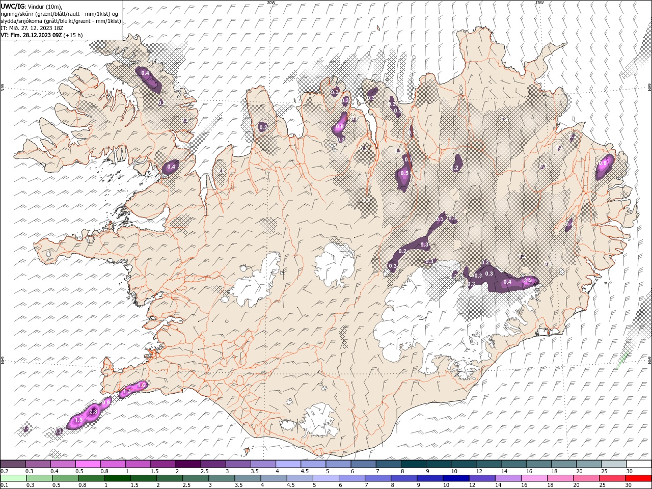Image resolution: width=652 pixels, height=489 pixels.
Task: Select the bright red 30 legend swatch
Action: 638,478
